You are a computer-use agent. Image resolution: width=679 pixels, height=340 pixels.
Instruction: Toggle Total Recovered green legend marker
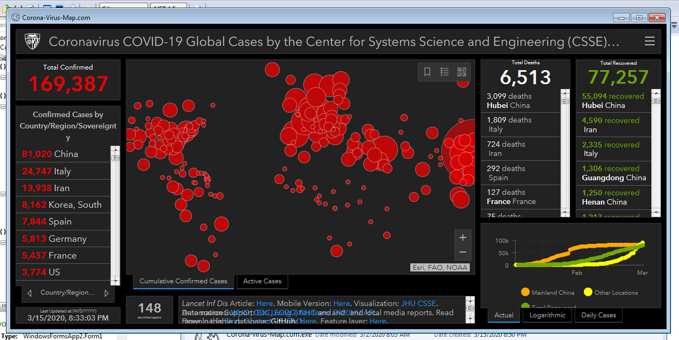[x=525, y=306]
